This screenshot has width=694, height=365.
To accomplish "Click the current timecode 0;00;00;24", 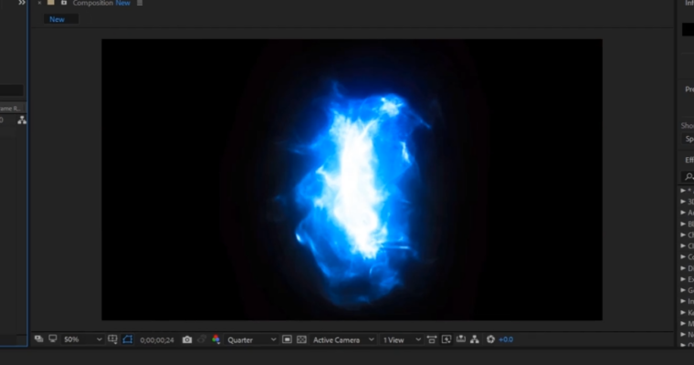I will pos(157,339).
